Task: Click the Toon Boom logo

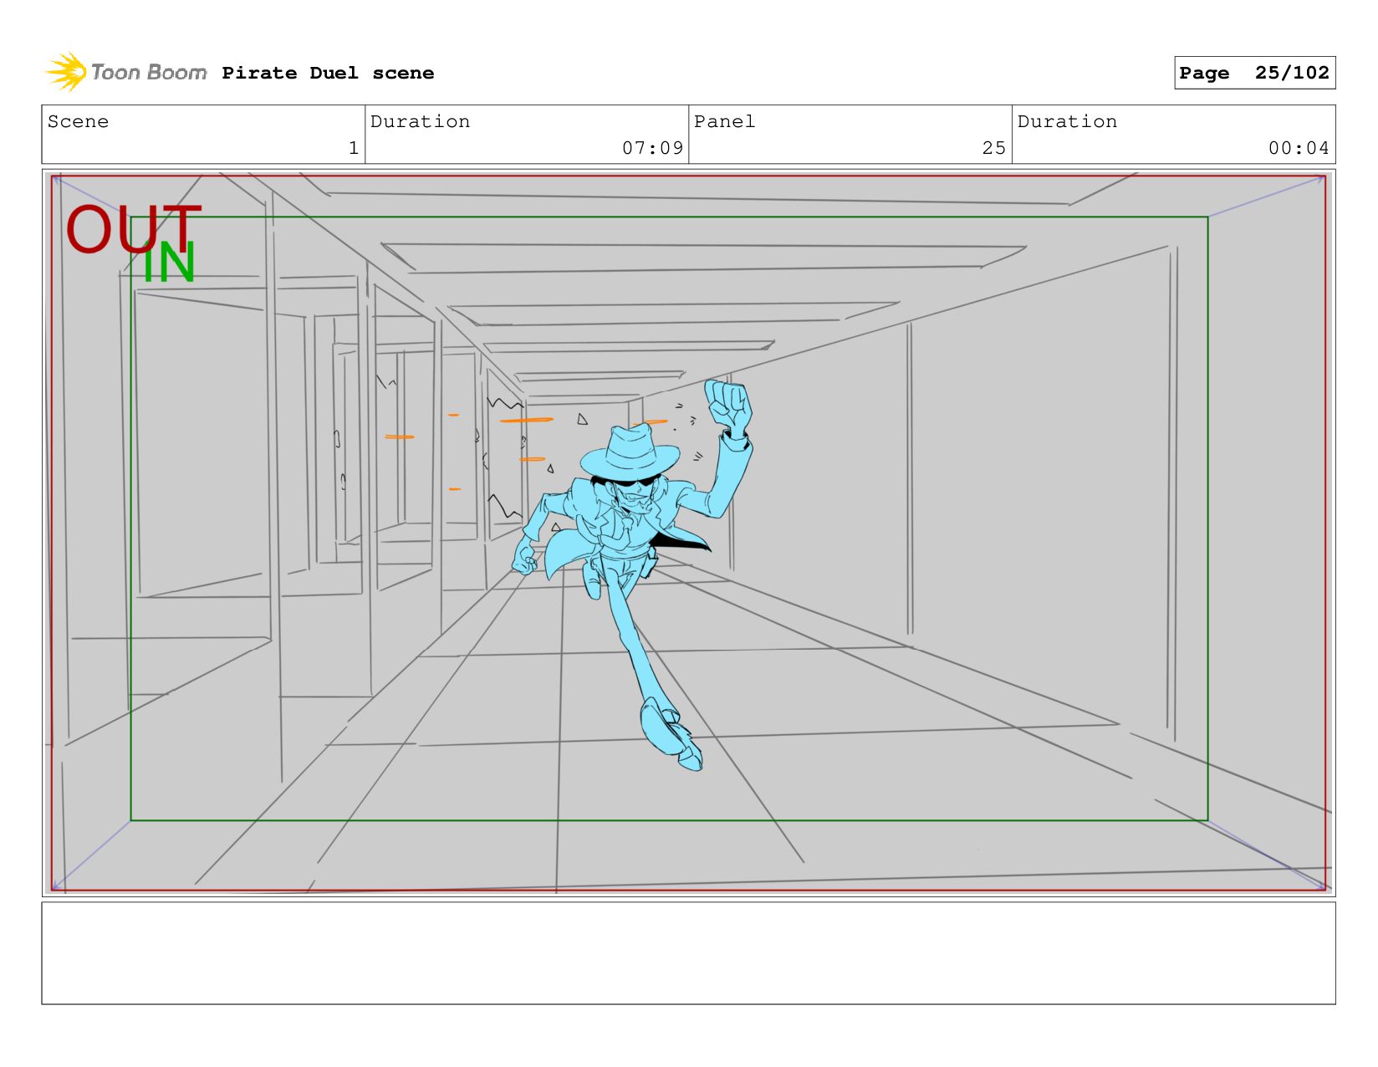Action: pos(126,73)
